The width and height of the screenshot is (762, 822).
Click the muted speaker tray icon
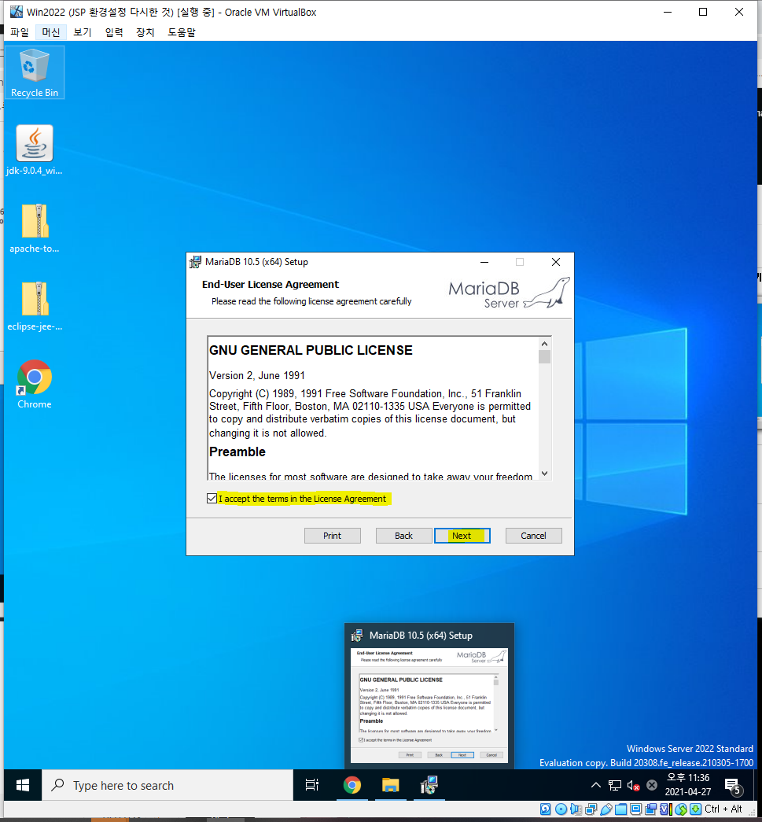click(633, 785)
